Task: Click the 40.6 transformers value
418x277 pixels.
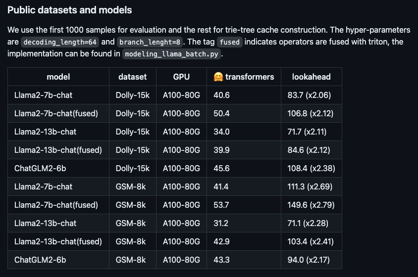Action: pyautogui.click(x=221, y=95)
